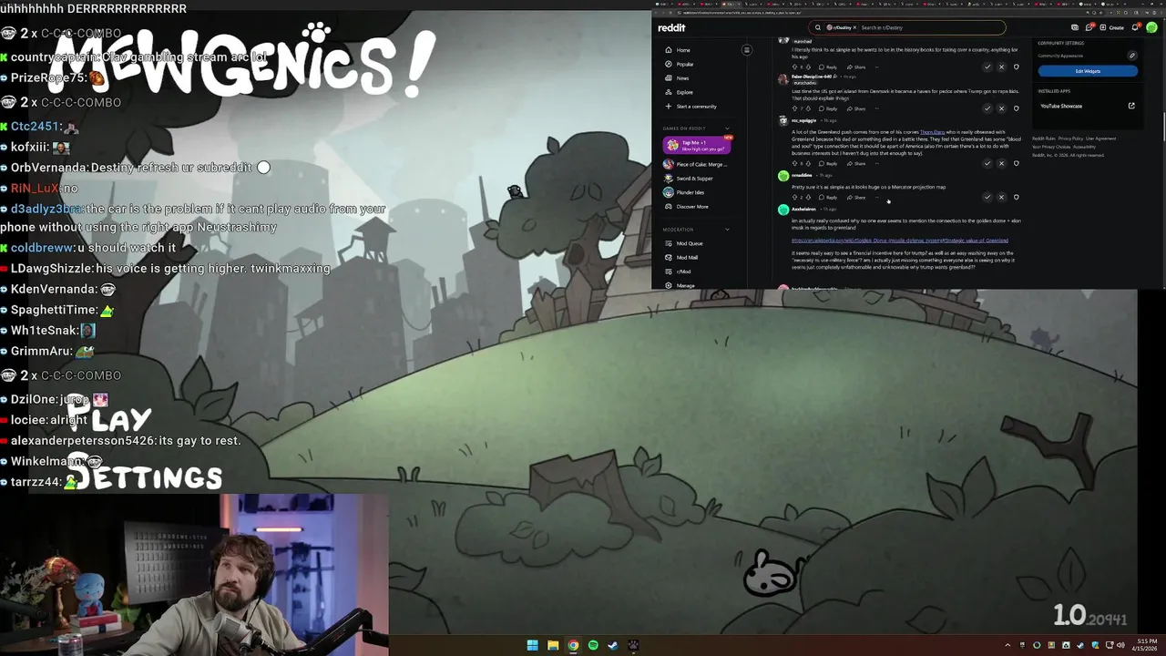Open File Explorer from the taskbar
The height and width of the screenshot is (656, 1166).
[x=553, y=645]
